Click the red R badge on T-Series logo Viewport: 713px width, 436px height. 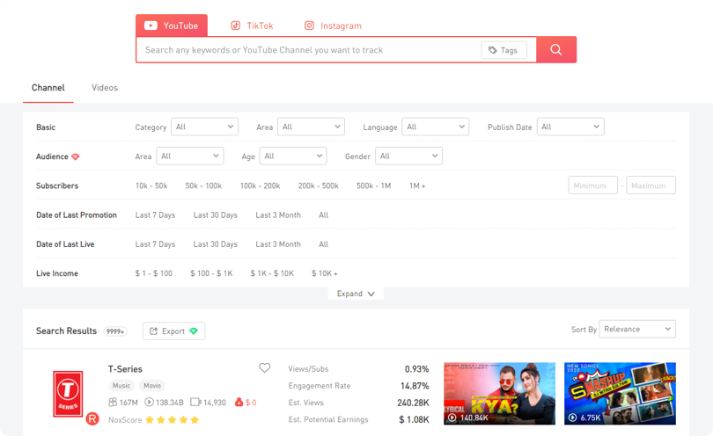click(92, 418)
